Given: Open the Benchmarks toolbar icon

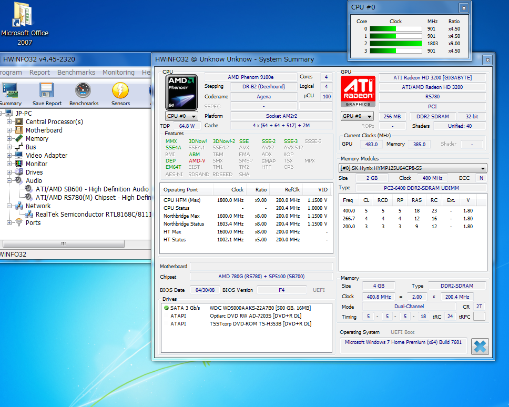Looking at the screenshot, I should tap(83, 94).
